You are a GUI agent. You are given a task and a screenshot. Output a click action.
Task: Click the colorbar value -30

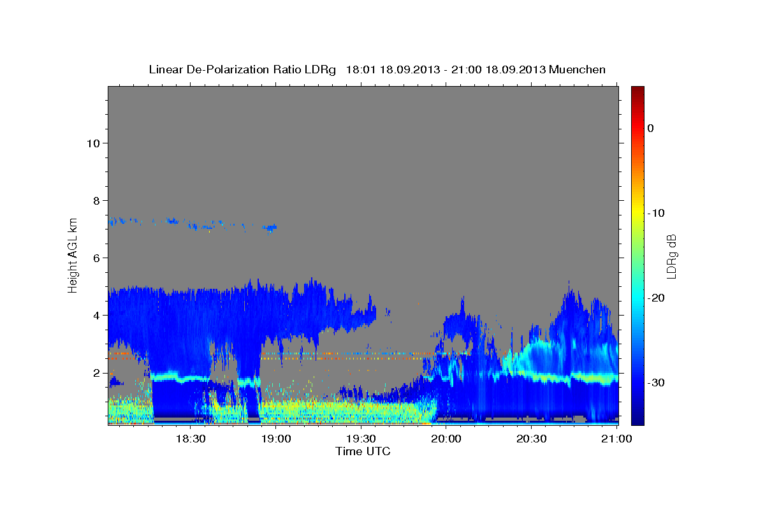655,382
